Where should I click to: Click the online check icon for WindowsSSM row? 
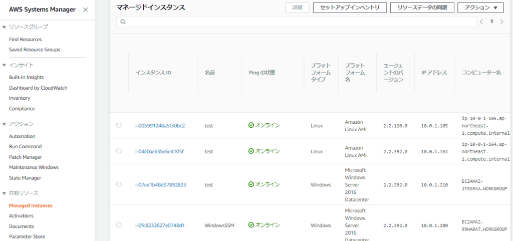click(251, 225)
